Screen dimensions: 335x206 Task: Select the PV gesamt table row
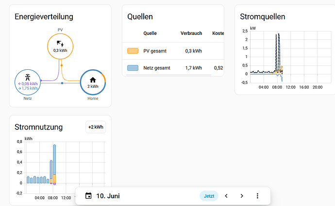[x=173, y=51]
